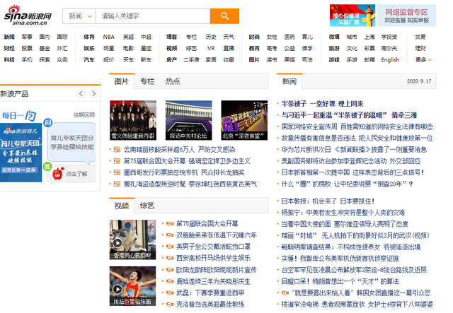Switch to the 热点 tab
453x313 pixels.
tap(173, 81)
